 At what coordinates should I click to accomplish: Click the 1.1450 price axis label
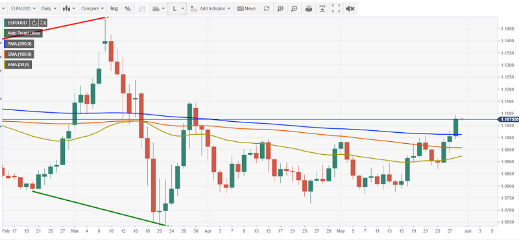507,29
